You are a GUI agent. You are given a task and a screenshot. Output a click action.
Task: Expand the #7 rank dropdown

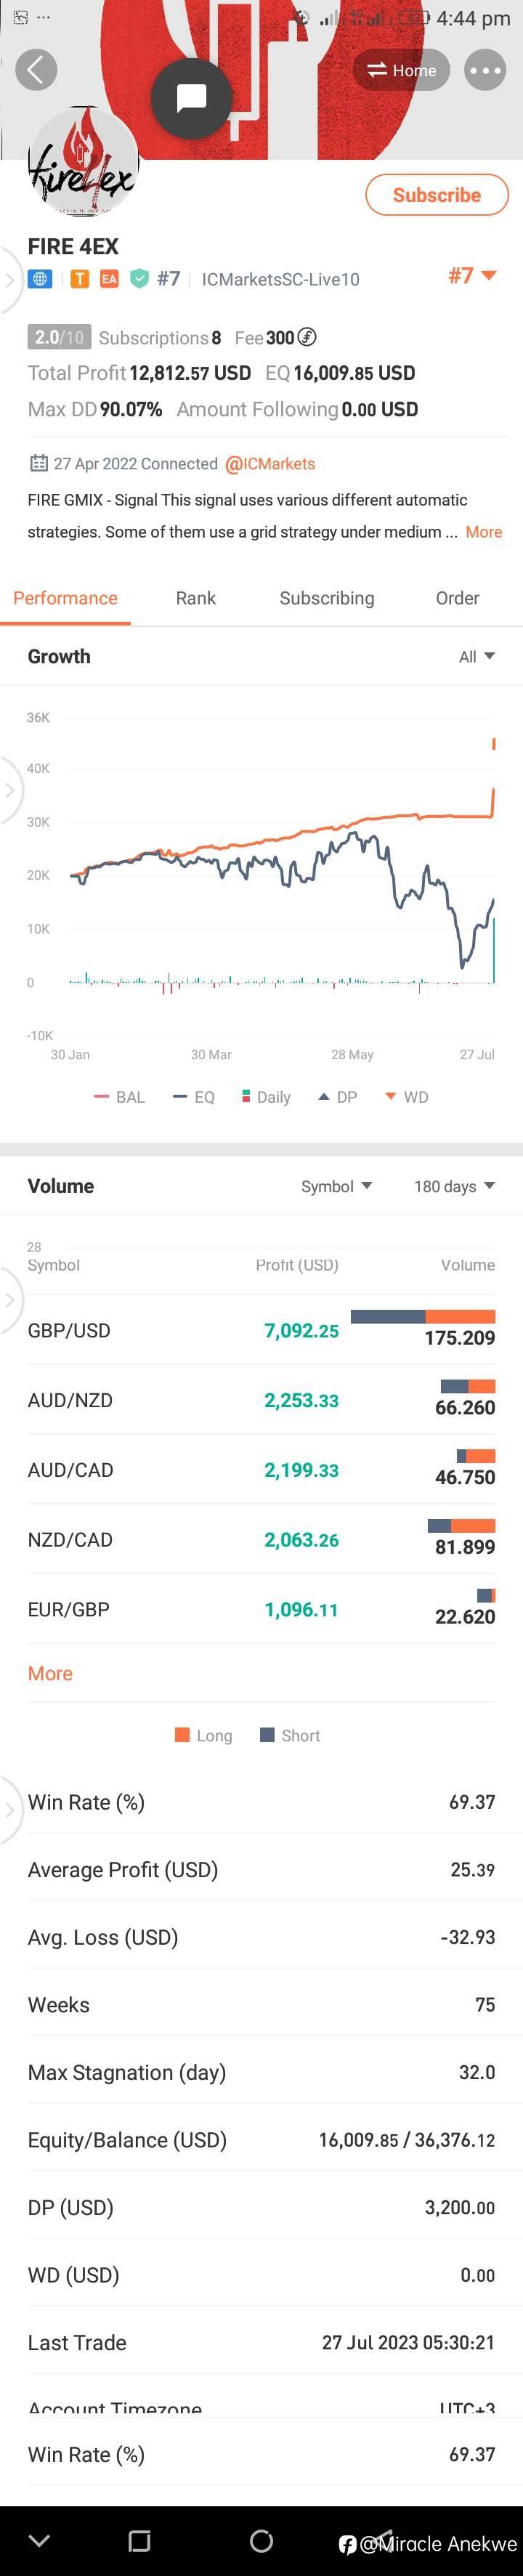(x=472, y=275)
